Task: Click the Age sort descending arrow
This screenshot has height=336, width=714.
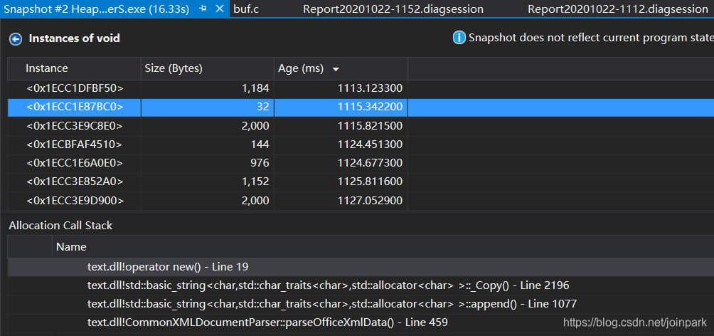Action: pos(336,69)
